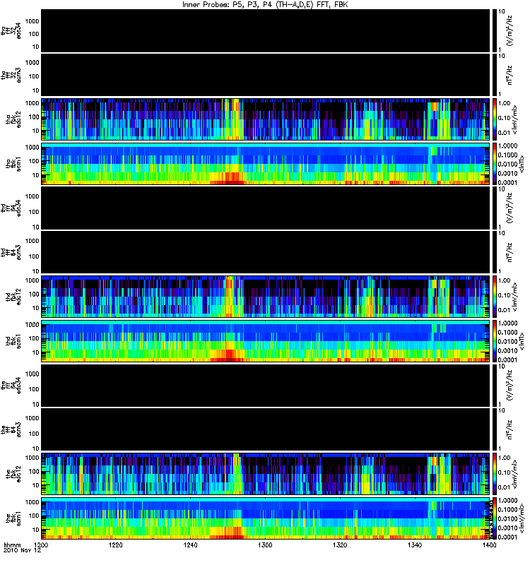Click the color bar of tha fbk edc12
This screenshot has height=565, width=530.
[495, 119]
